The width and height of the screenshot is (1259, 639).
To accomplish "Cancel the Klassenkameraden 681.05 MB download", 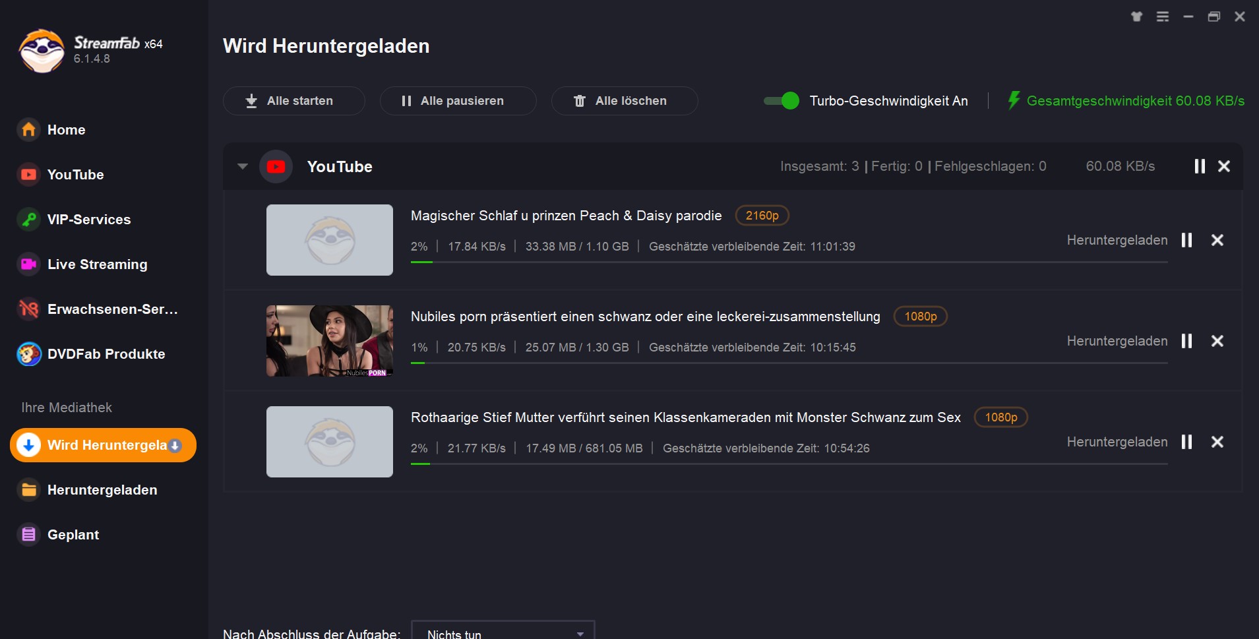I will point(1217,442).
